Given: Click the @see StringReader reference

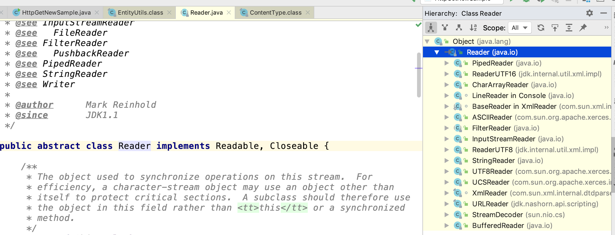Looking at the screenshot, I should point(75,74).
